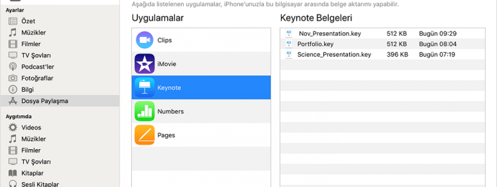Click the Pages app icon
Viewport: 497px width, 187px height.
point(144,135)
